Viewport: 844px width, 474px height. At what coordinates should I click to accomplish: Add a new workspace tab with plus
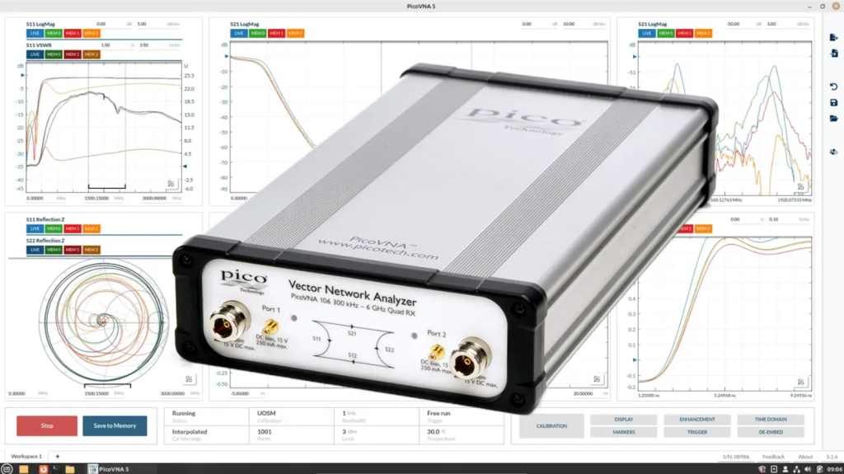pos(58,456)
